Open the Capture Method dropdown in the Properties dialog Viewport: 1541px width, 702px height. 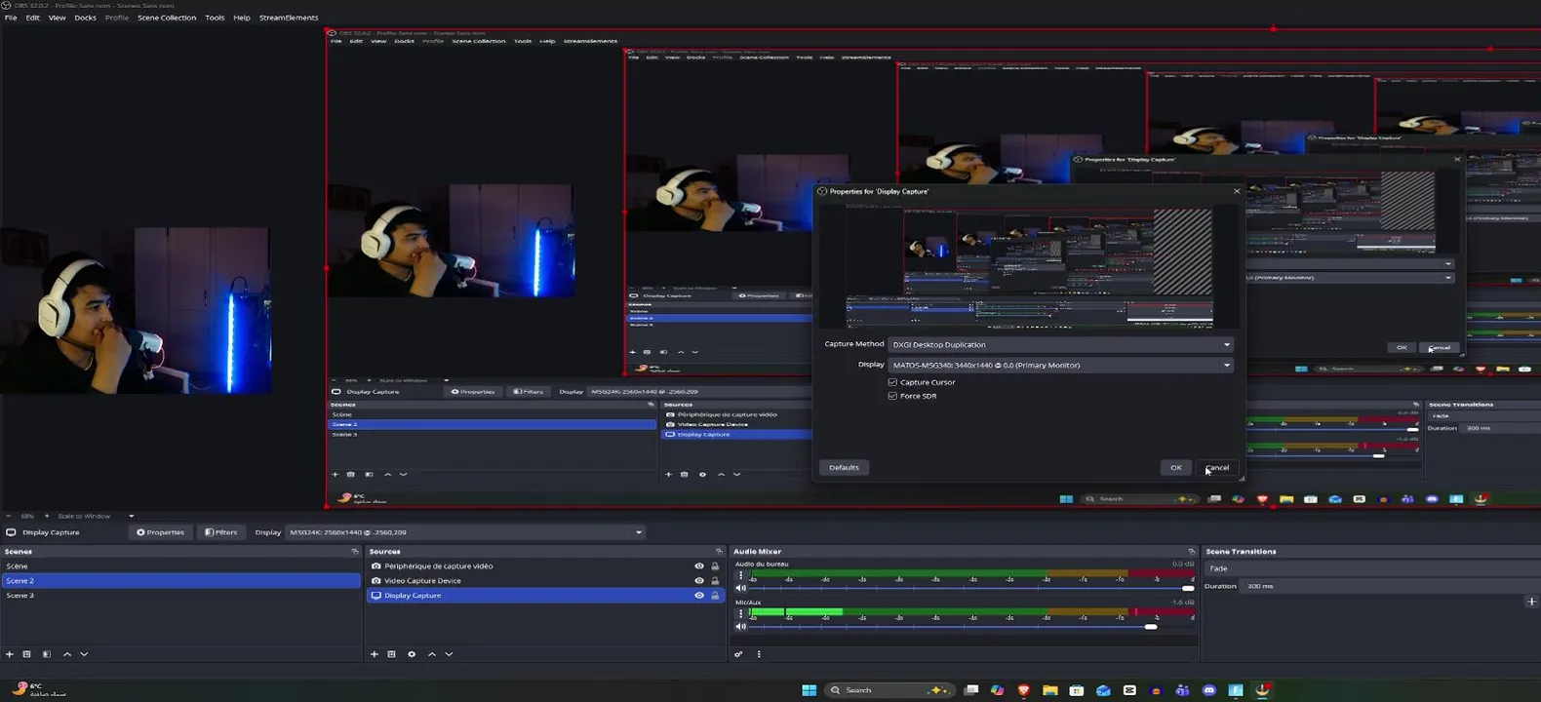tap(1060, 344)
